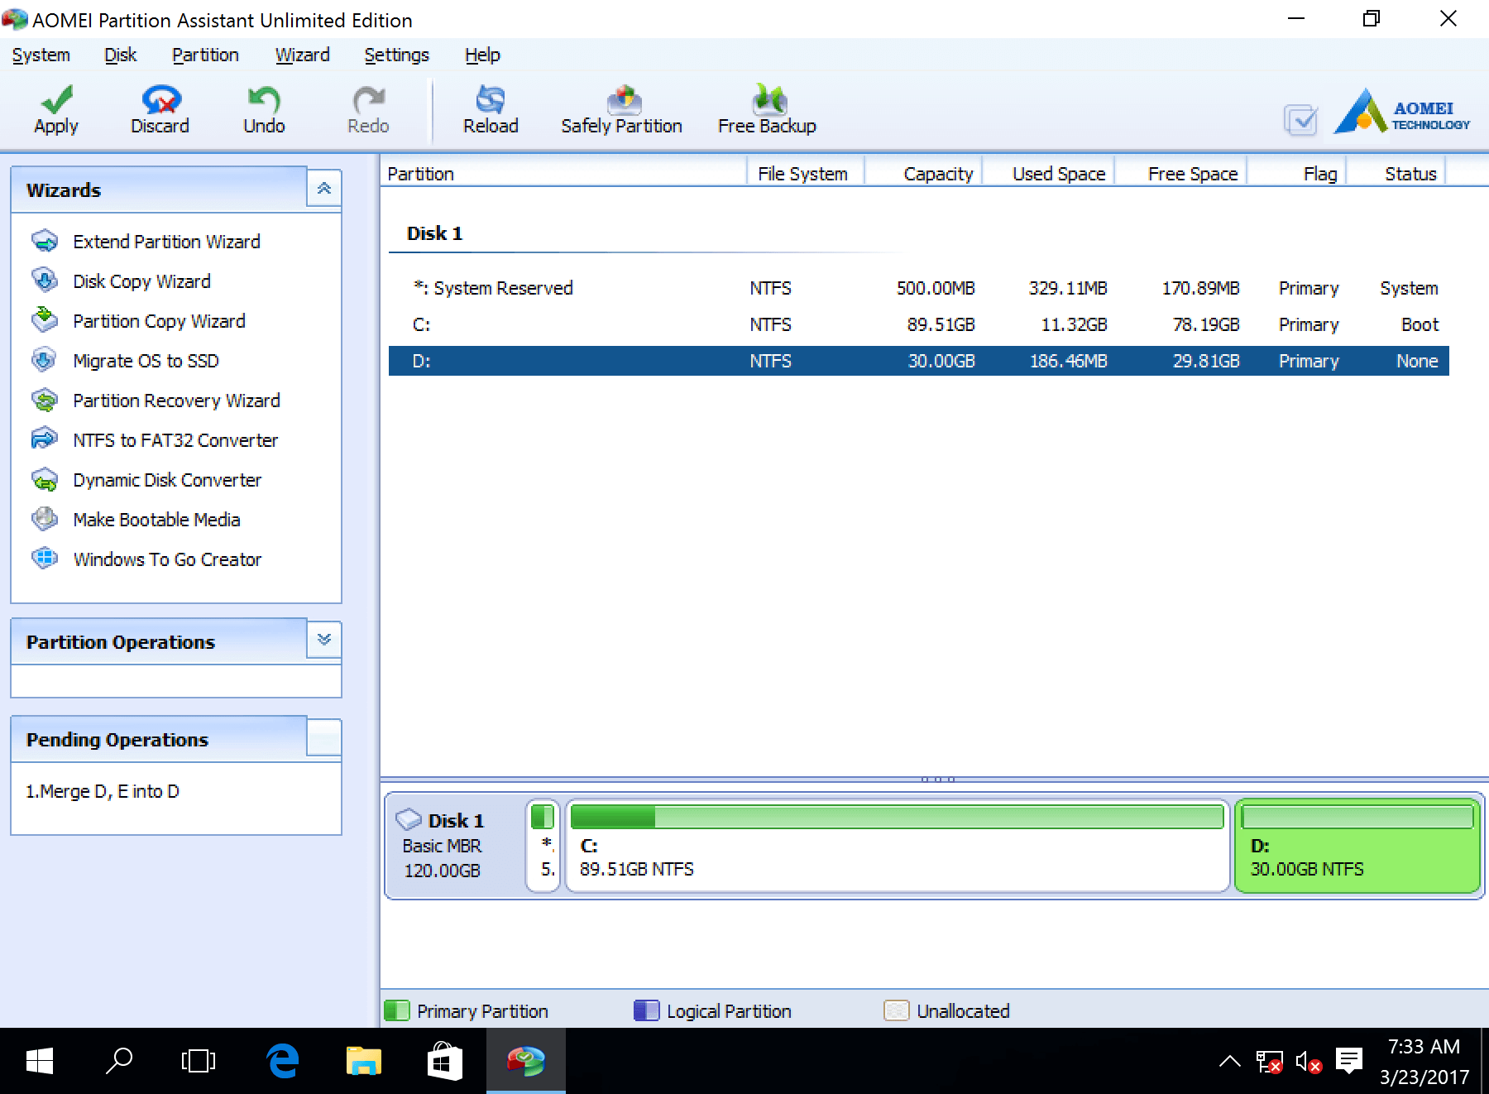
Task: Start Partition Copy Wizard link
Action: (x=159, y=321)
